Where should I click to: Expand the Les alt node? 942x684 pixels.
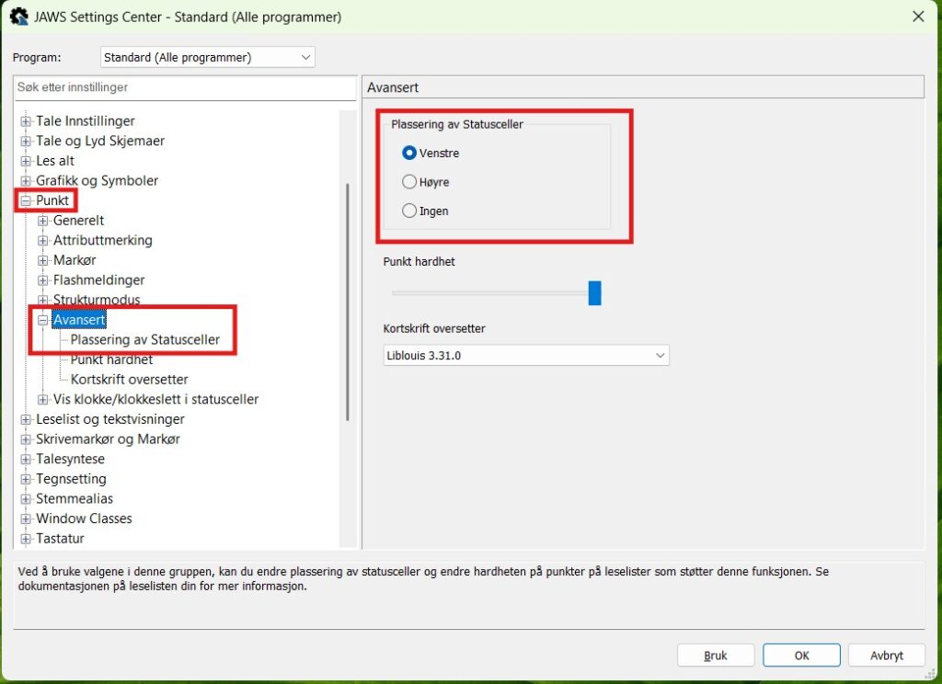26,161
